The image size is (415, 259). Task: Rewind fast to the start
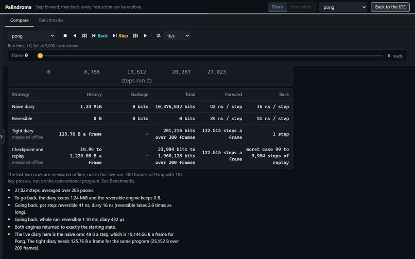coord(84,35)
